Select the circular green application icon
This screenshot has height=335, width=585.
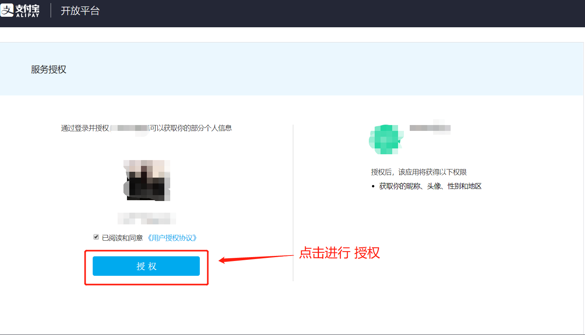coord(386,139)
